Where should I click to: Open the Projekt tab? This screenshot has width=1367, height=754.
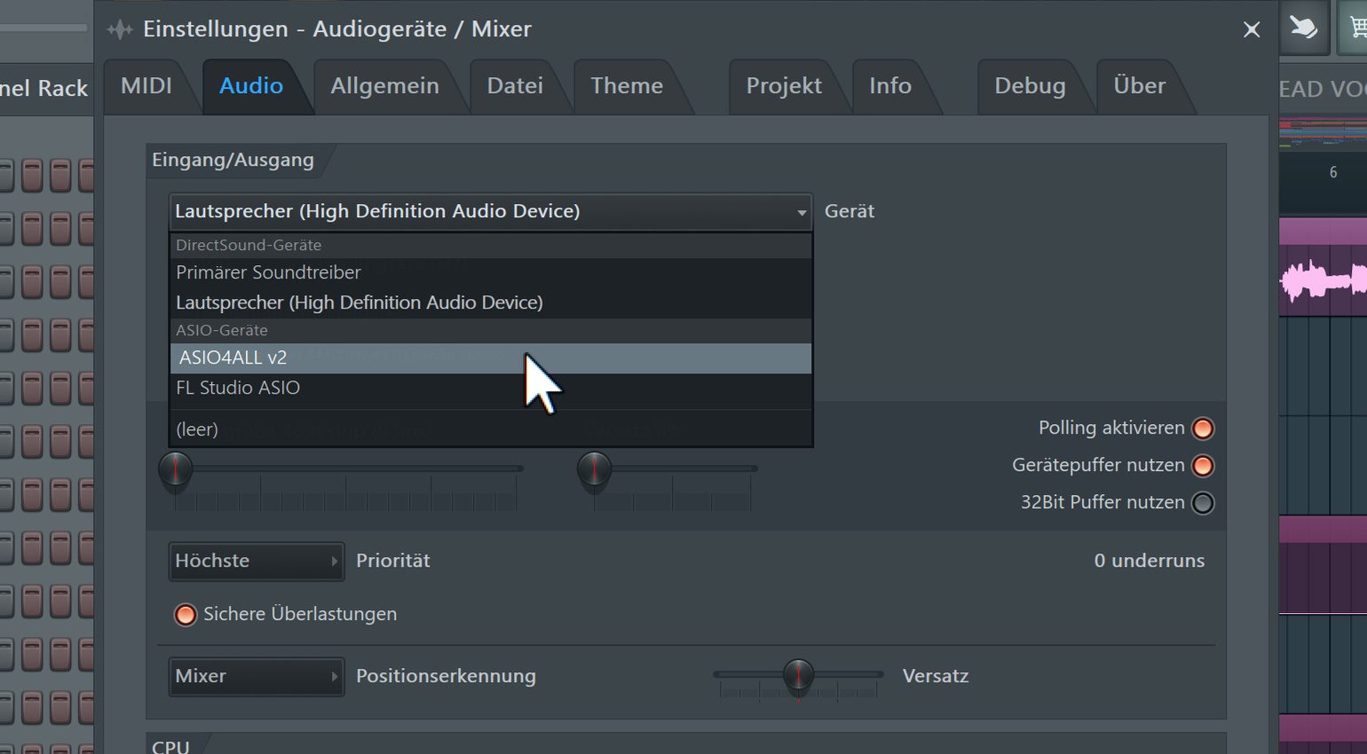784,86
